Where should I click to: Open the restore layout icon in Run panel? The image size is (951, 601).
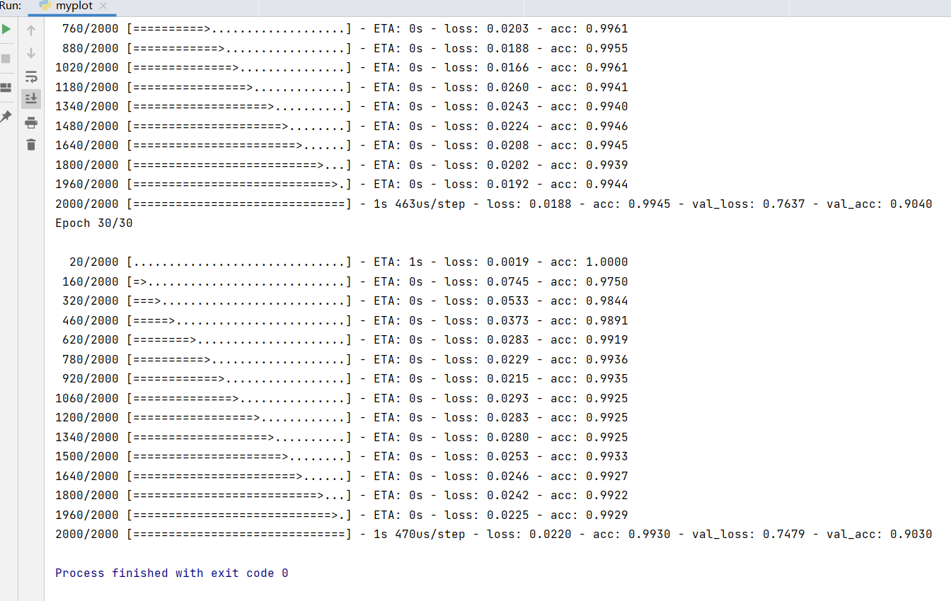tap(6, 88)
